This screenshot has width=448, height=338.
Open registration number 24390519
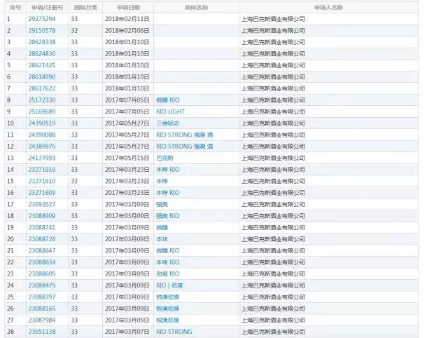pos(42,123)
